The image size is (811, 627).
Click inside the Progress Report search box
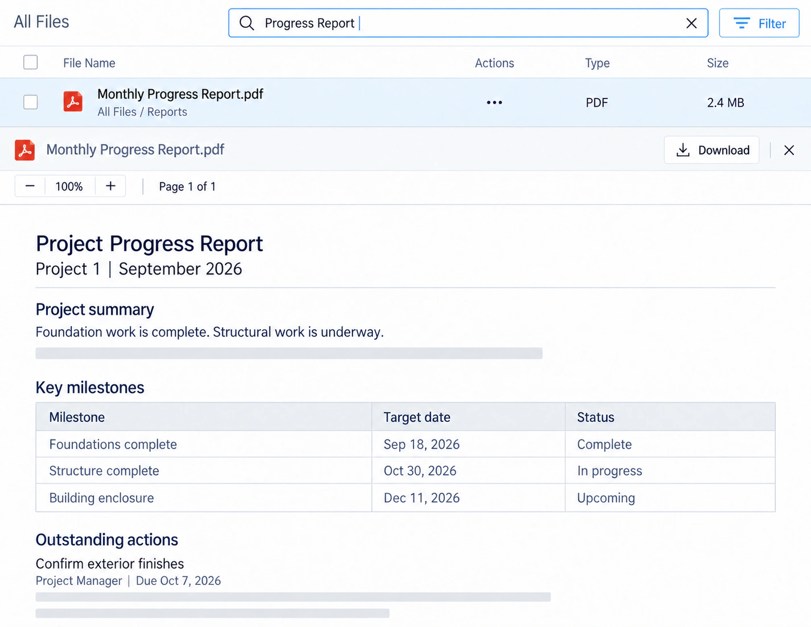(x=468, y=23)
